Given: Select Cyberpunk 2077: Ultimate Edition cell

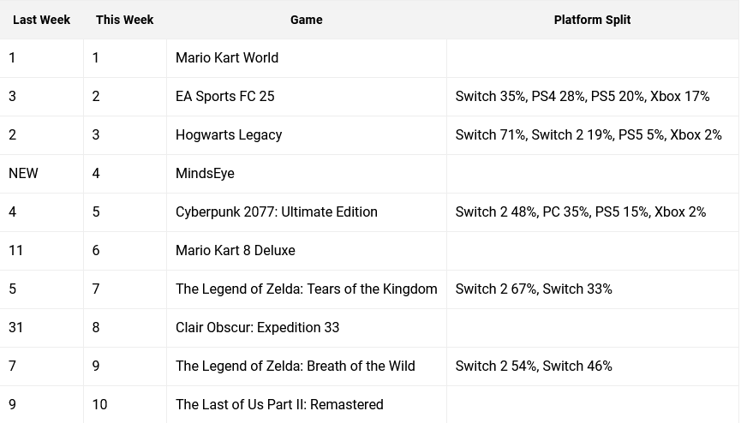Looking at the screenshot, I should pyautogui.click(x=306, y=212).
